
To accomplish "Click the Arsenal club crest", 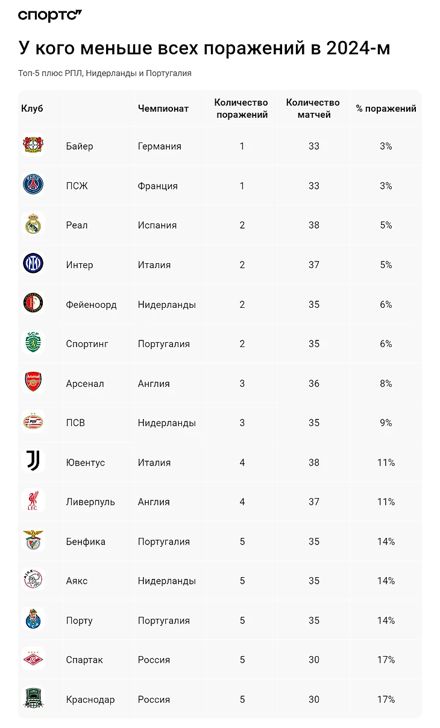I will coord(33,383).
